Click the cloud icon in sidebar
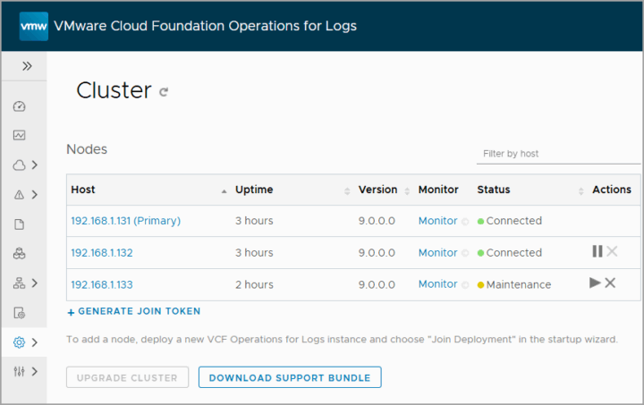The height and width of the screenshot is (405, 644). click(20, 165)
